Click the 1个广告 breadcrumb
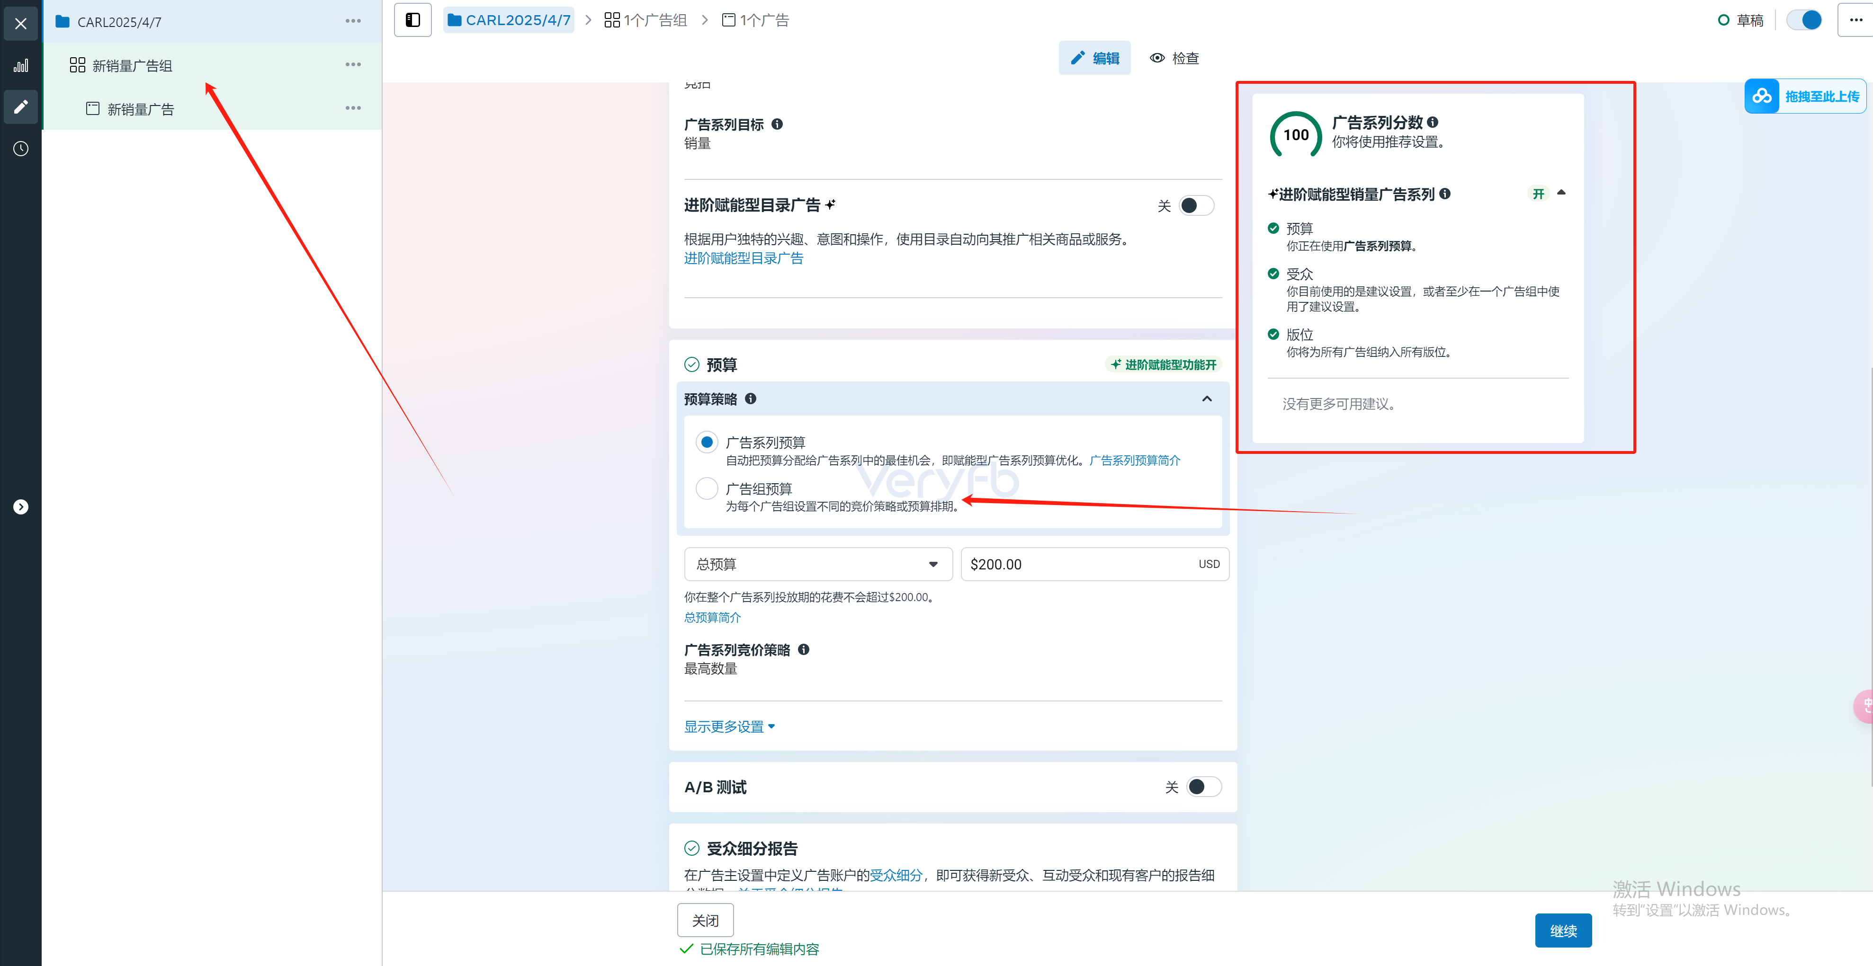Image resolution: width=1873 pixels, height=966 pixels. click(x=755, y=19)
